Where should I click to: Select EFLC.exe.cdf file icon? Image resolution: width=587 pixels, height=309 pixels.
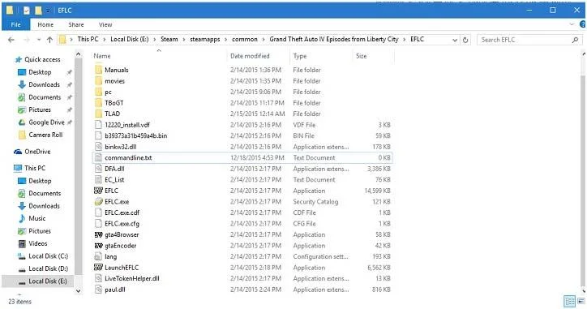tap(98, 212)
